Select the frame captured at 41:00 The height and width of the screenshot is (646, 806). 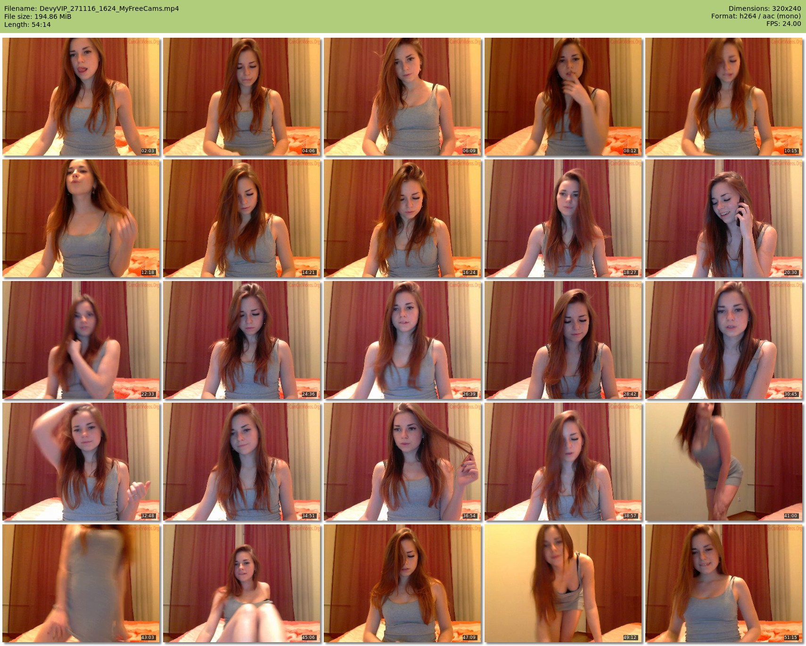click(x=724, y=462)
